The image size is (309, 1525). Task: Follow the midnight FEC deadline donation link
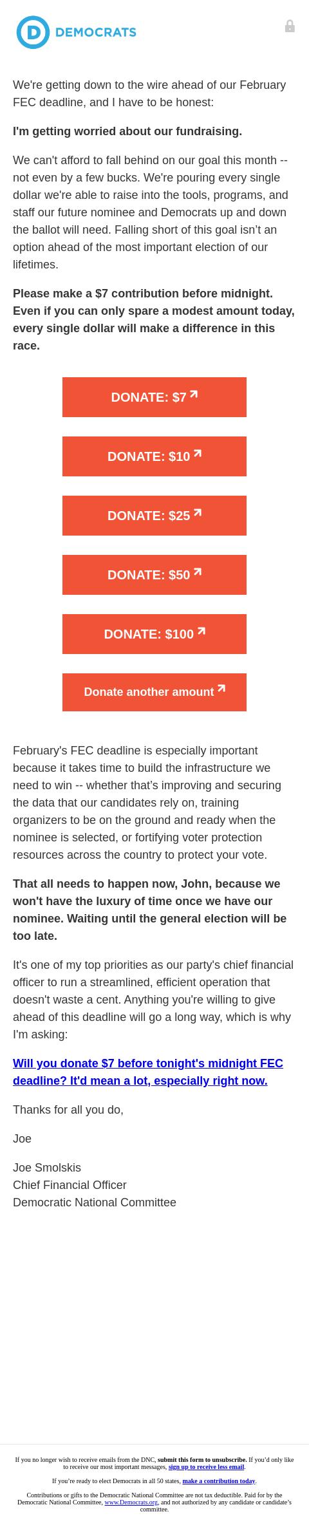coord(148,1072)
